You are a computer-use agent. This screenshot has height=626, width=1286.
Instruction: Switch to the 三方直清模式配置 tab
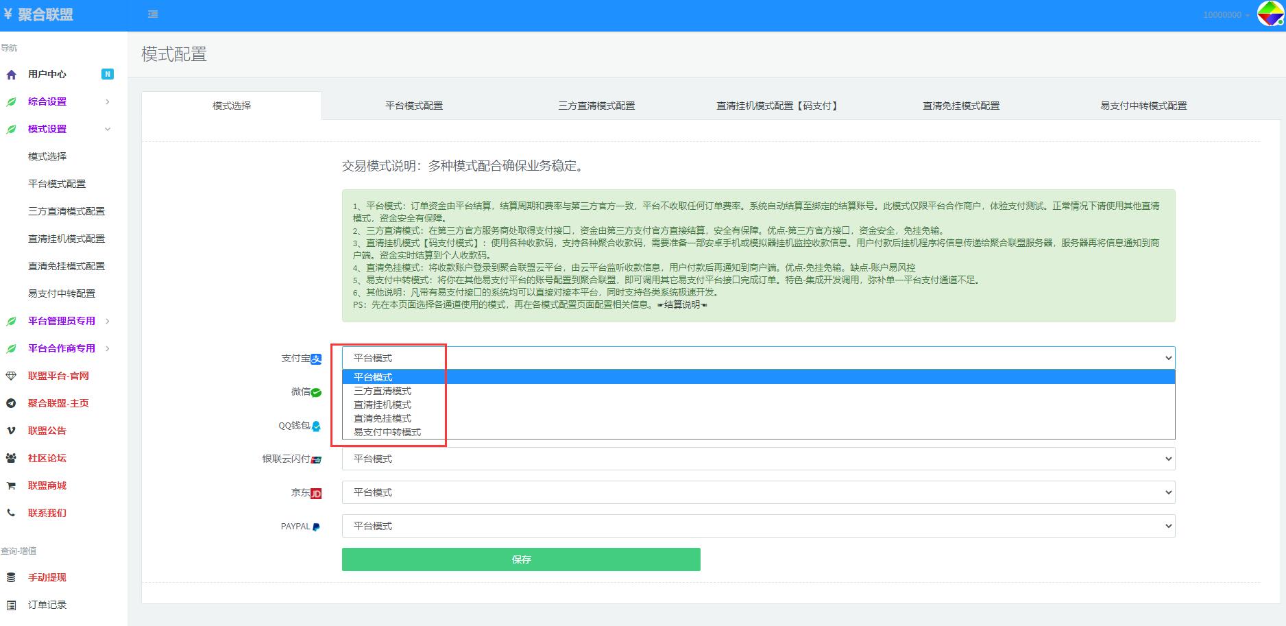[596, 106]
